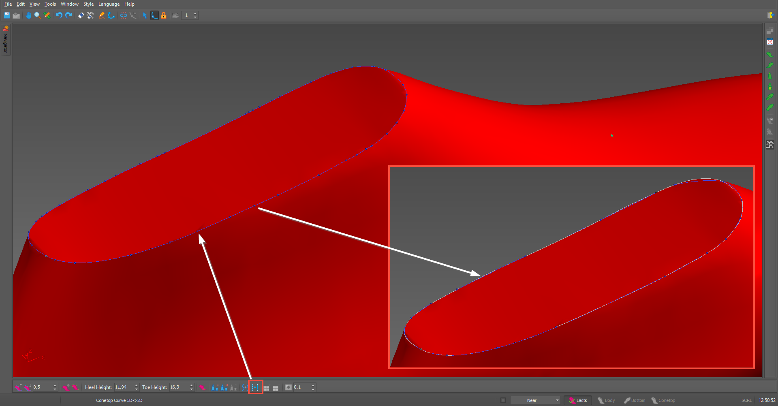This screenshot has width=778, height=406.
Task: Increase the Heel Height spinner value
Action: pyautogui.click(x=137, y=385)
